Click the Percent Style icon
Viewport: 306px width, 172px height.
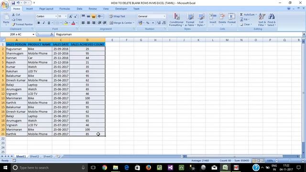148,23
